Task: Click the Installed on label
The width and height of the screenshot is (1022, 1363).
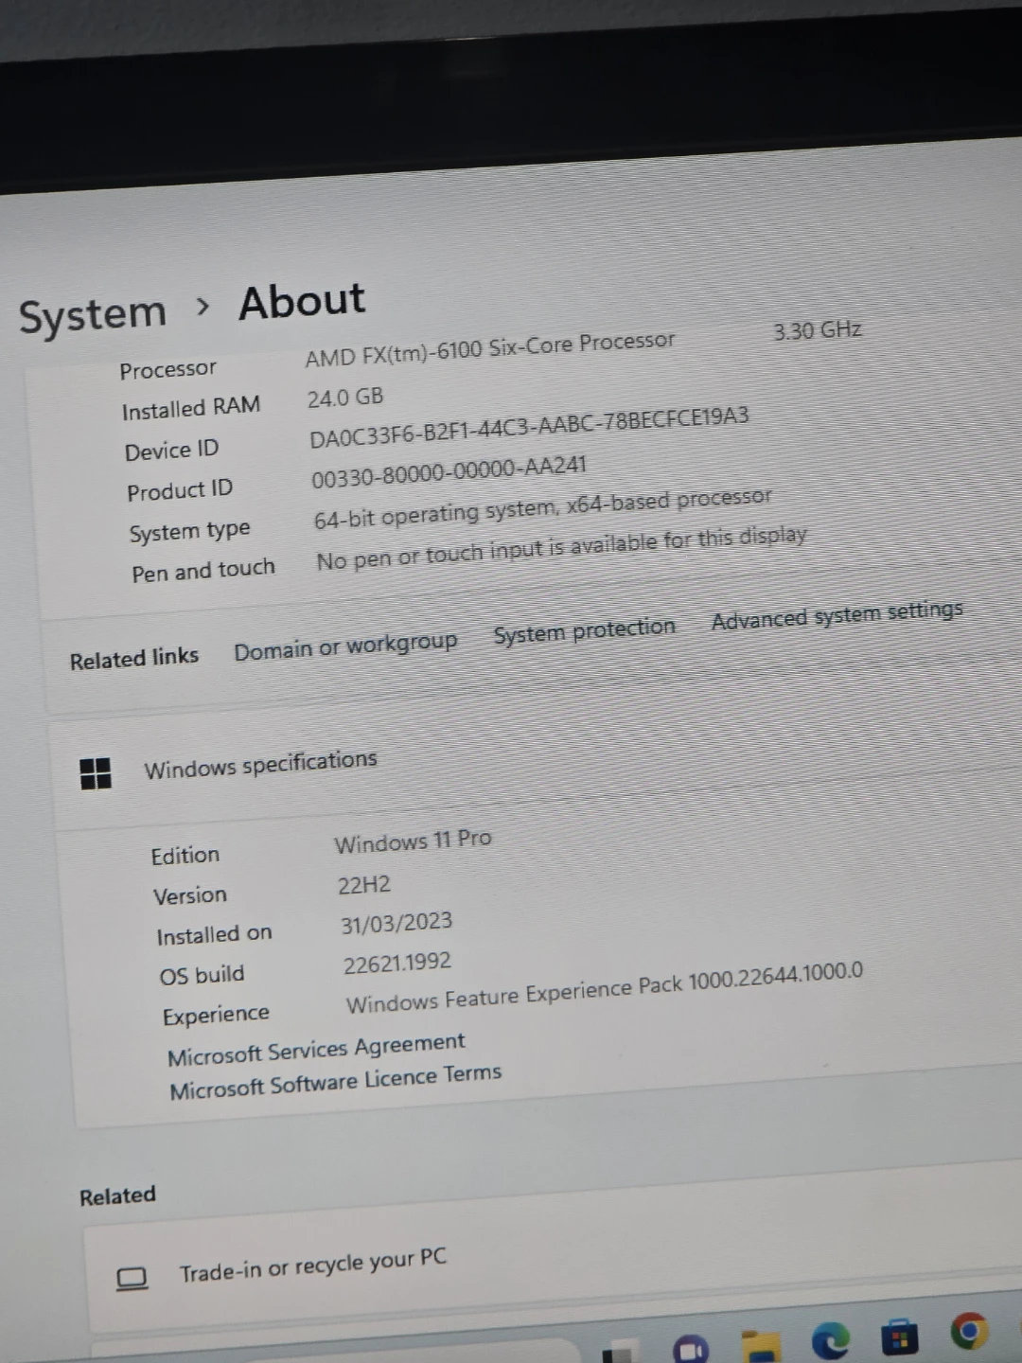Action: click(x=214, y=935)
